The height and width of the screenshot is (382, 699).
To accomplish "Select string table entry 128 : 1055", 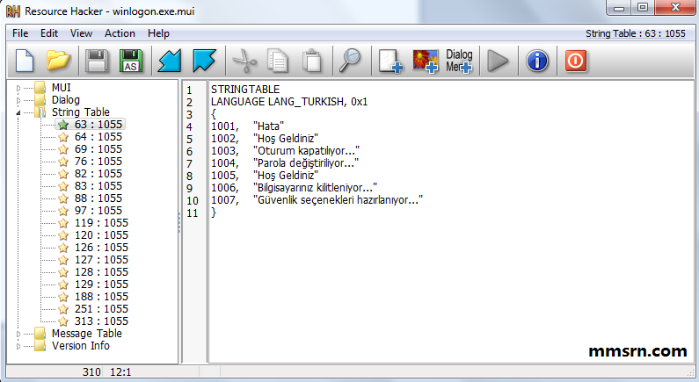I will [101, 272].
